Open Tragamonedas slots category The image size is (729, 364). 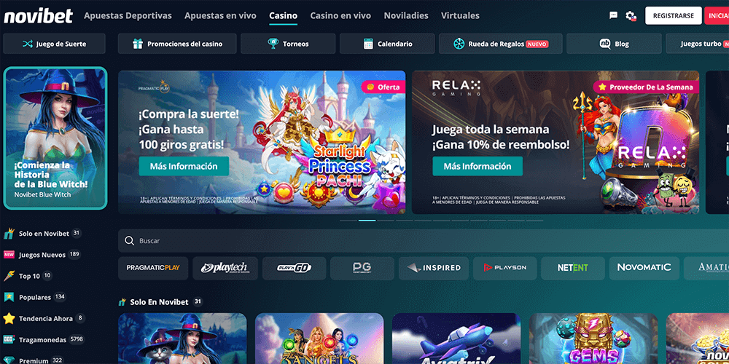44,340
